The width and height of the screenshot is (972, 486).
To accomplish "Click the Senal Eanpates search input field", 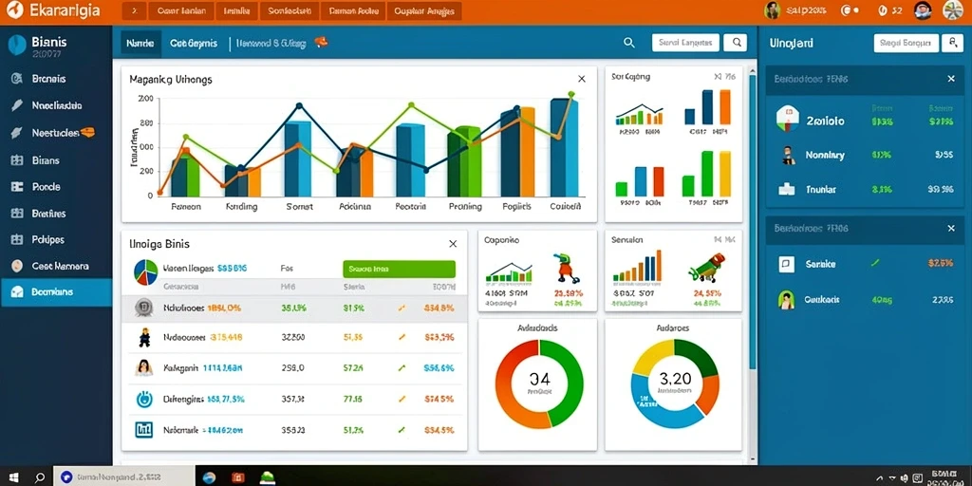I will [x=685, y=43].
